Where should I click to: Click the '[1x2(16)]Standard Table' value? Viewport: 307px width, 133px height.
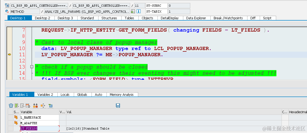[88, 128]
